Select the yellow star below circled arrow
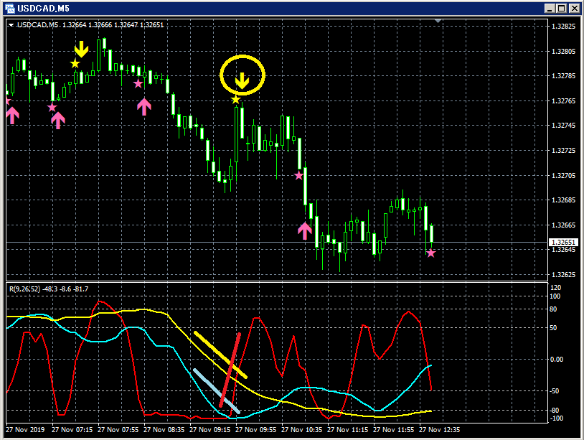 tap(235, 100)
